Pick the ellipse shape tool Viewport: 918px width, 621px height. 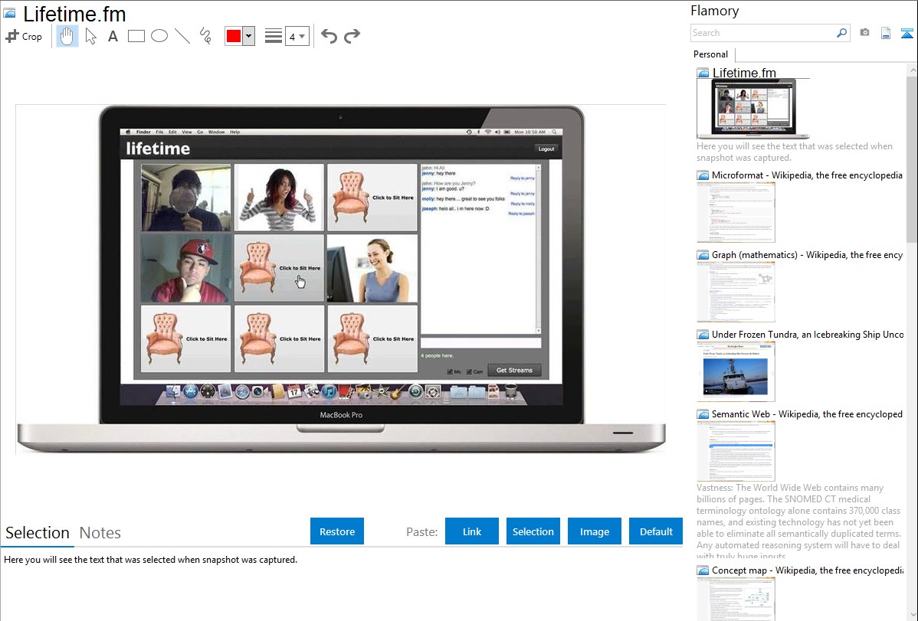[159, 36]
